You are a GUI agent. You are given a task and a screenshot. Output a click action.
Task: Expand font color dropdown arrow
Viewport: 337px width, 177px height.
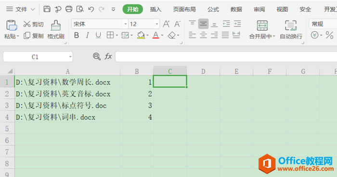click(x=162, y=35)
